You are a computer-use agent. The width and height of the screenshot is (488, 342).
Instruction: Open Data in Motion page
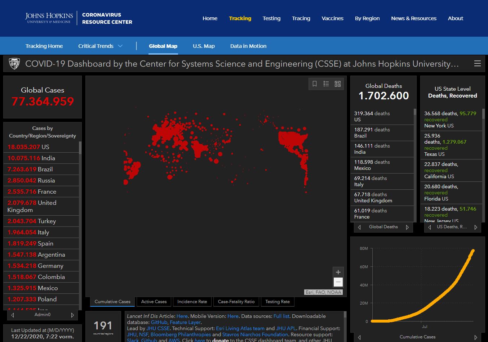click(x=248, y=46)
